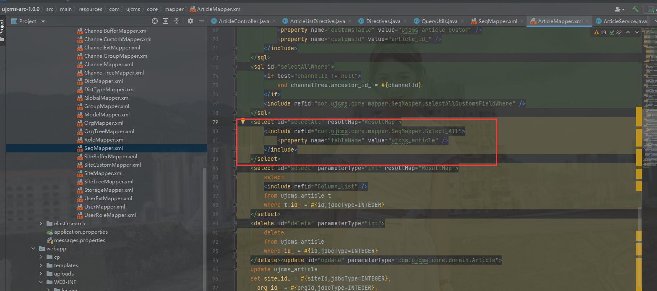657x291 pixels.
Task: Select StorageMapper.xml in project tree
Action: [108, 190]
